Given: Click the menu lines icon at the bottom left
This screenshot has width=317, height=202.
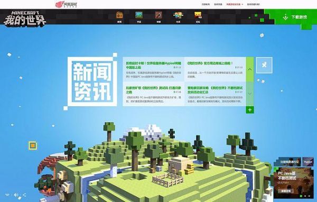Looking at the screenshot, I should (x=7, y=195).
